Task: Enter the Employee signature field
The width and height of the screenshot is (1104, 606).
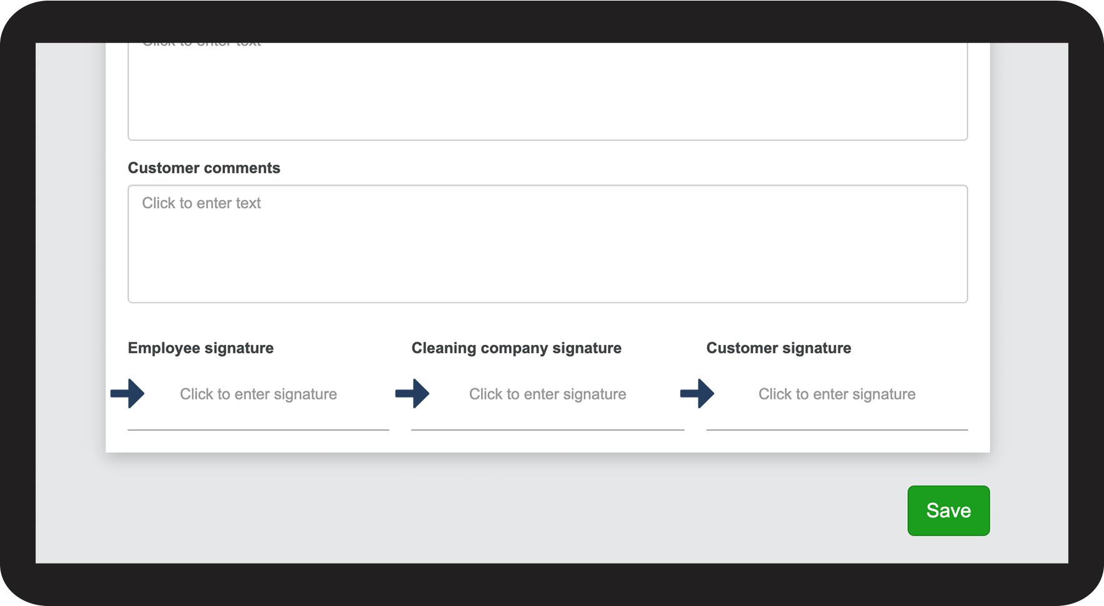Action: 258,394
